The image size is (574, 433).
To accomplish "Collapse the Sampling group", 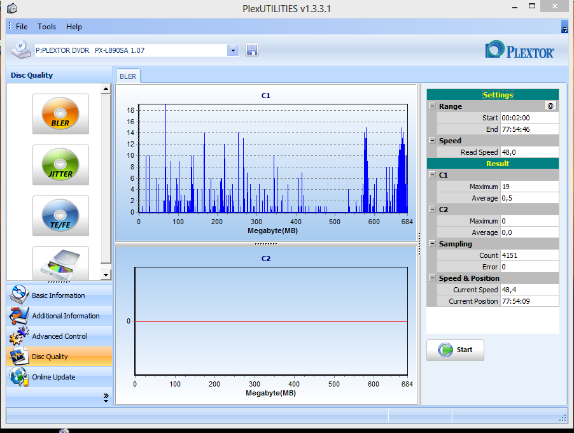I will [x=432, y=244].
